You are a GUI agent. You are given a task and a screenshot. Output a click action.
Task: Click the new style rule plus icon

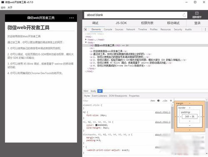coord(171,101)
